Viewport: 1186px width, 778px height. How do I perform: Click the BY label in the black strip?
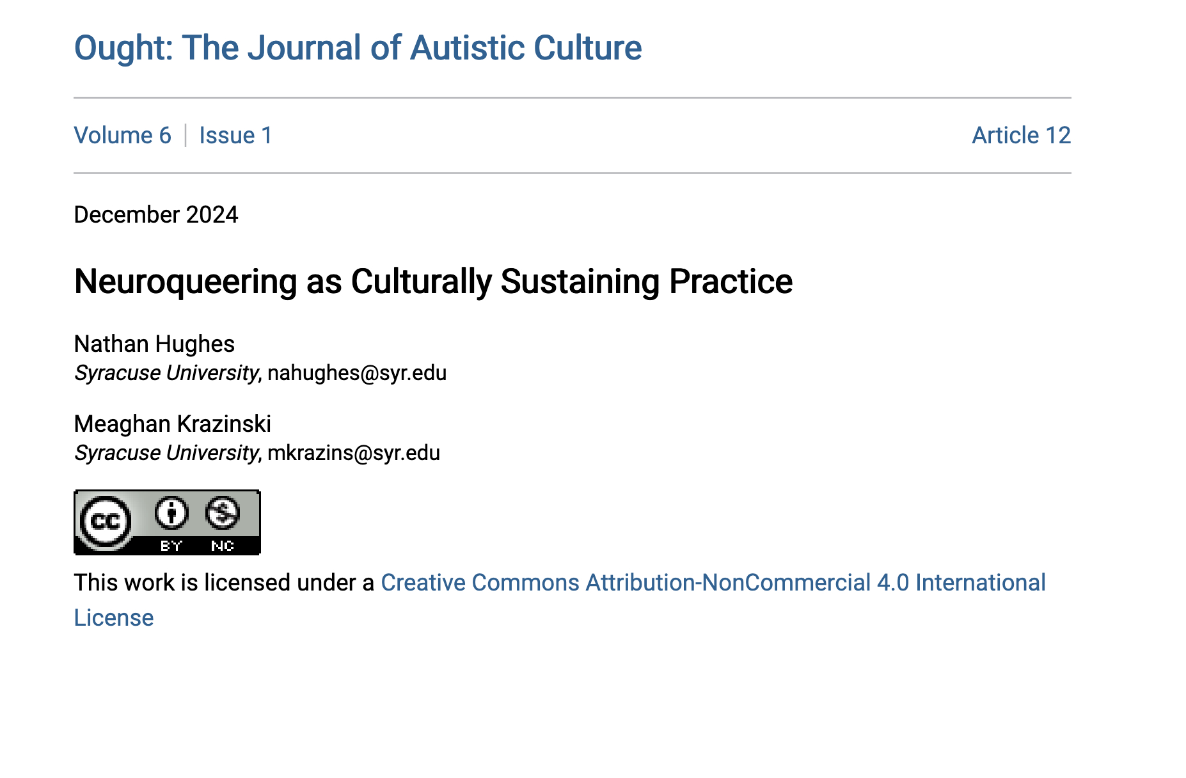coord(171,546)
